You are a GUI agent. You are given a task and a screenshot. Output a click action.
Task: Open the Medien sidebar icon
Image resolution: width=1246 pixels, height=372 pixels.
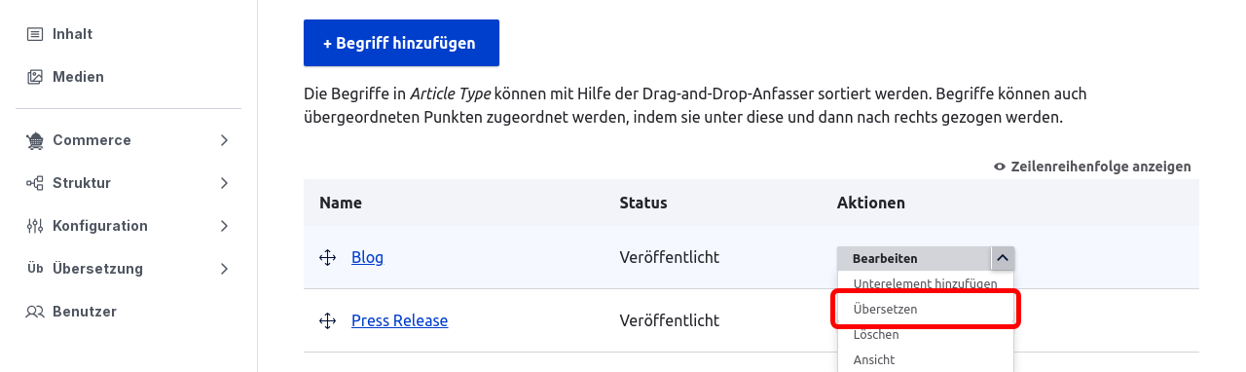point(35,77)
